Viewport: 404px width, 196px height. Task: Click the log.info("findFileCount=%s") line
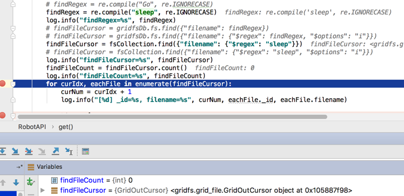coord(126,76)
